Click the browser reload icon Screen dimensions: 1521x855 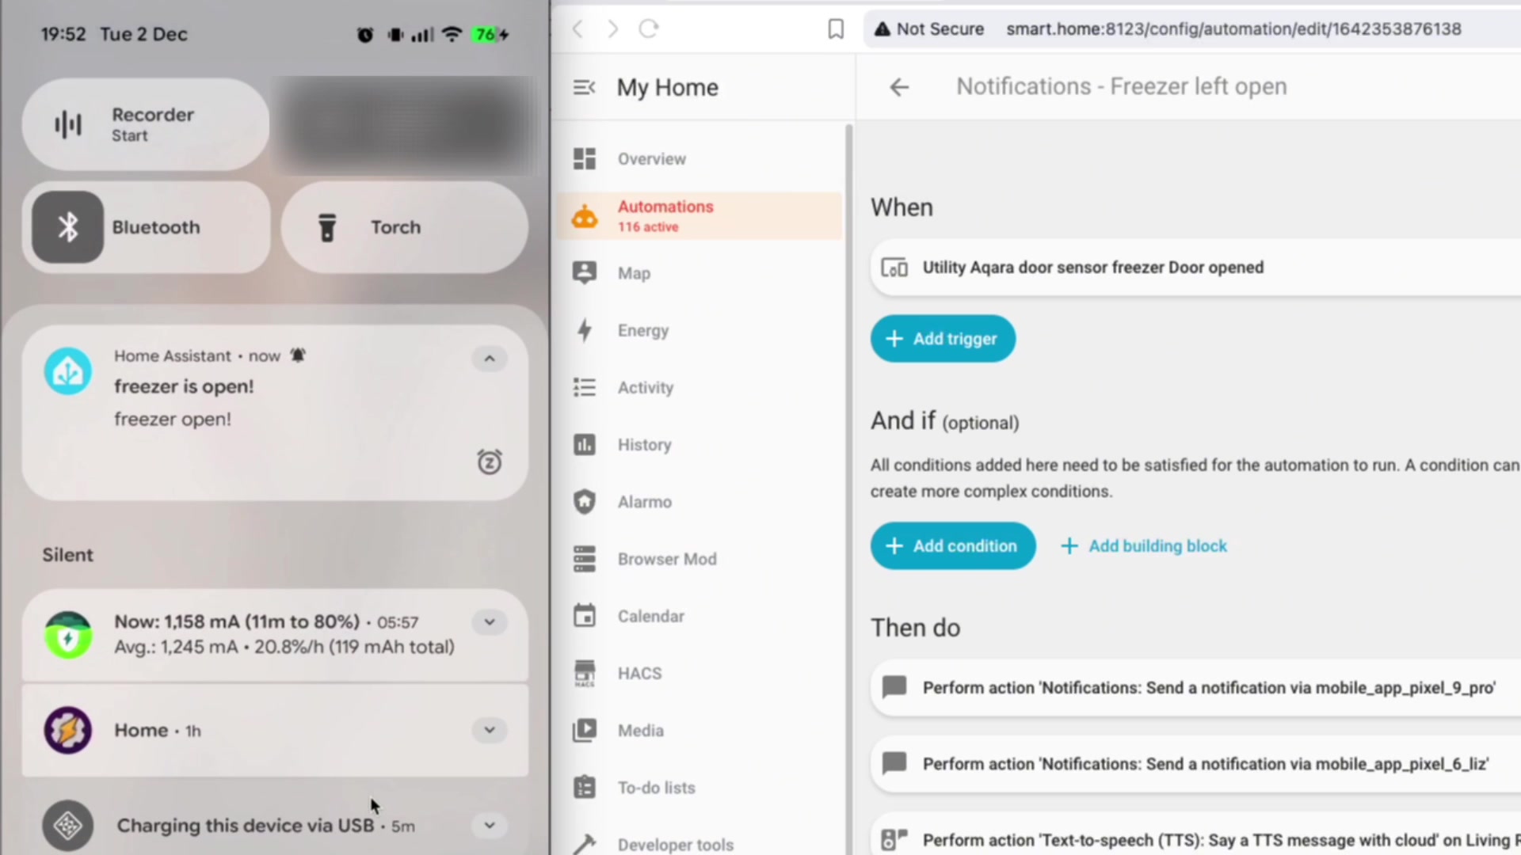(649, 29)
